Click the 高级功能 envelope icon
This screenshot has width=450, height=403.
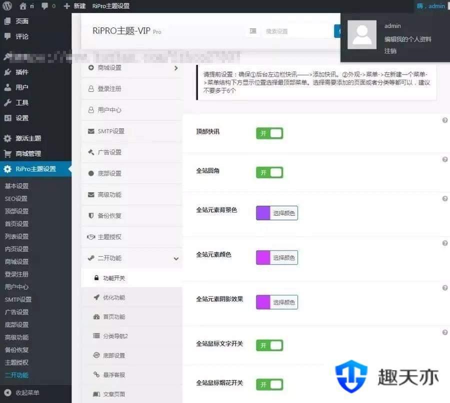tap(91, 195)
